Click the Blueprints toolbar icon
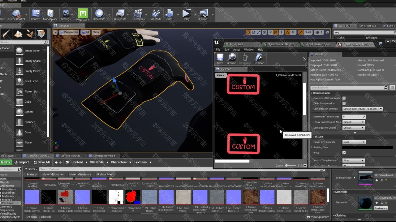396x222 pixels. point(120,14)
